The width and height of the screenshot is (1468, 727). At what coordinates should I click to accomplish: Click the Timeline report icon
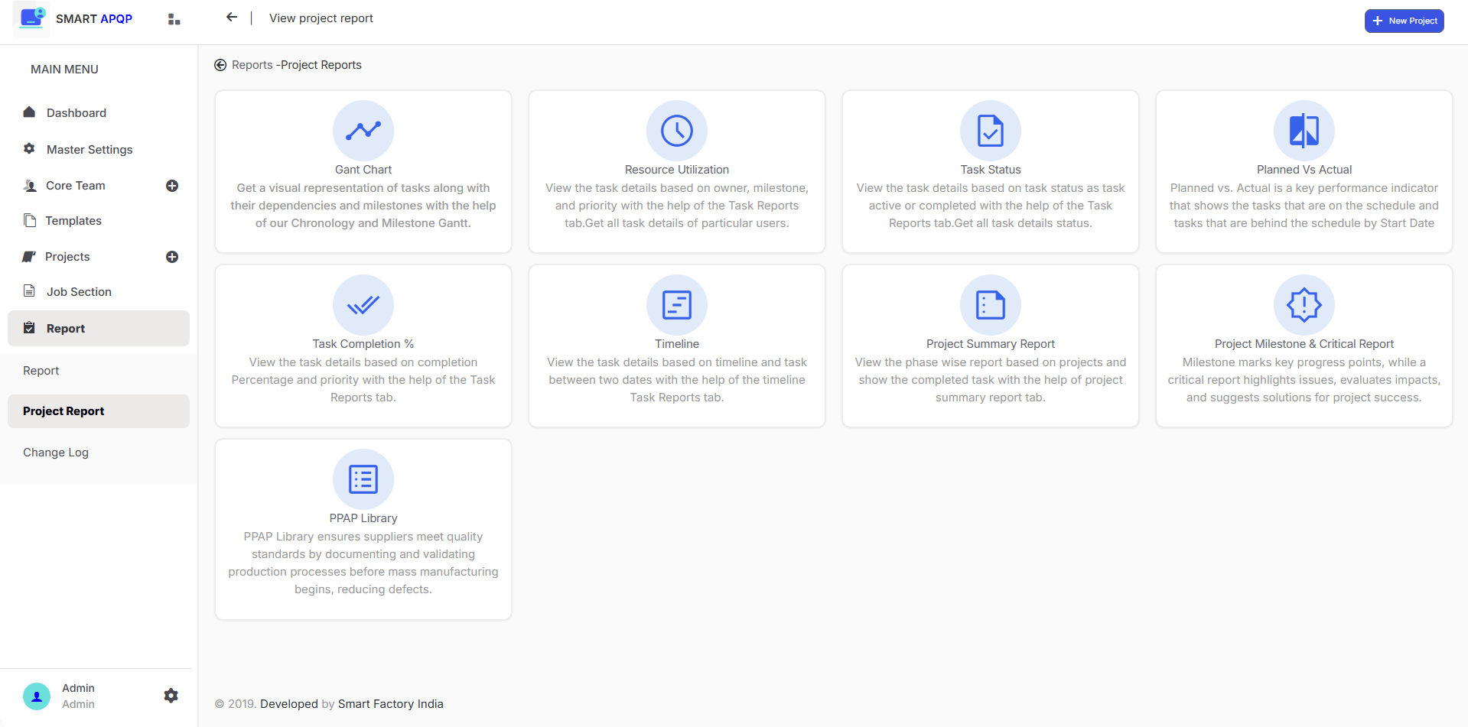click(676, 305)
